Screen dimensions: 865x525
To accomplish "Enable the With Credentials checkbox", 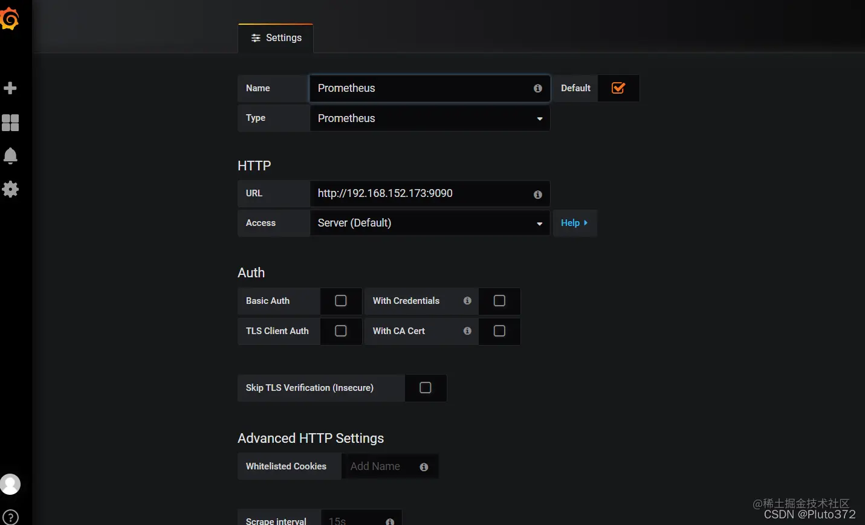I will click(499, 301).
